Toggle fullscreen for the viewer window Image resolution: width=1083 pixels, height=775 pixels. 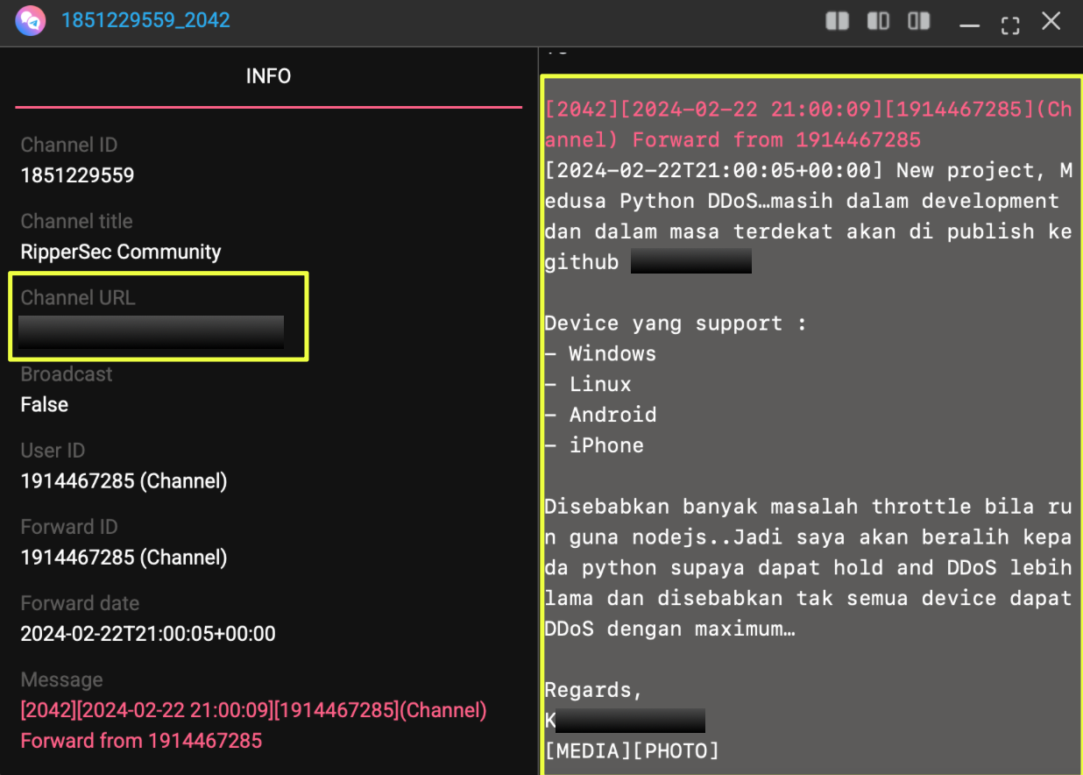tap(1010, 23)
